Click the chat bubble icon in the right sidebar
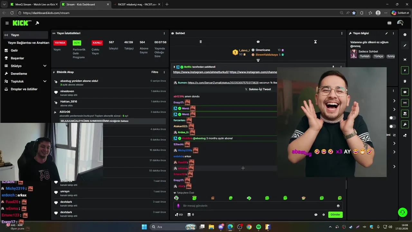The width and height of the screenshot is (412, 232). click(405, 92)
